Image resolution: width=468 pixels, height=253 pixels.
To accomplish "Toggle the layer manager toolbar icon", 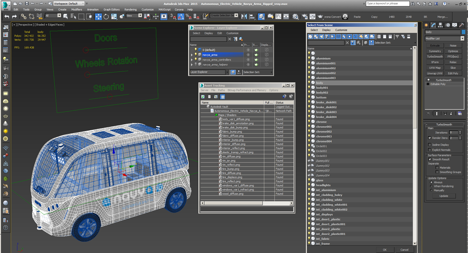I will click(x=261, y=16).
